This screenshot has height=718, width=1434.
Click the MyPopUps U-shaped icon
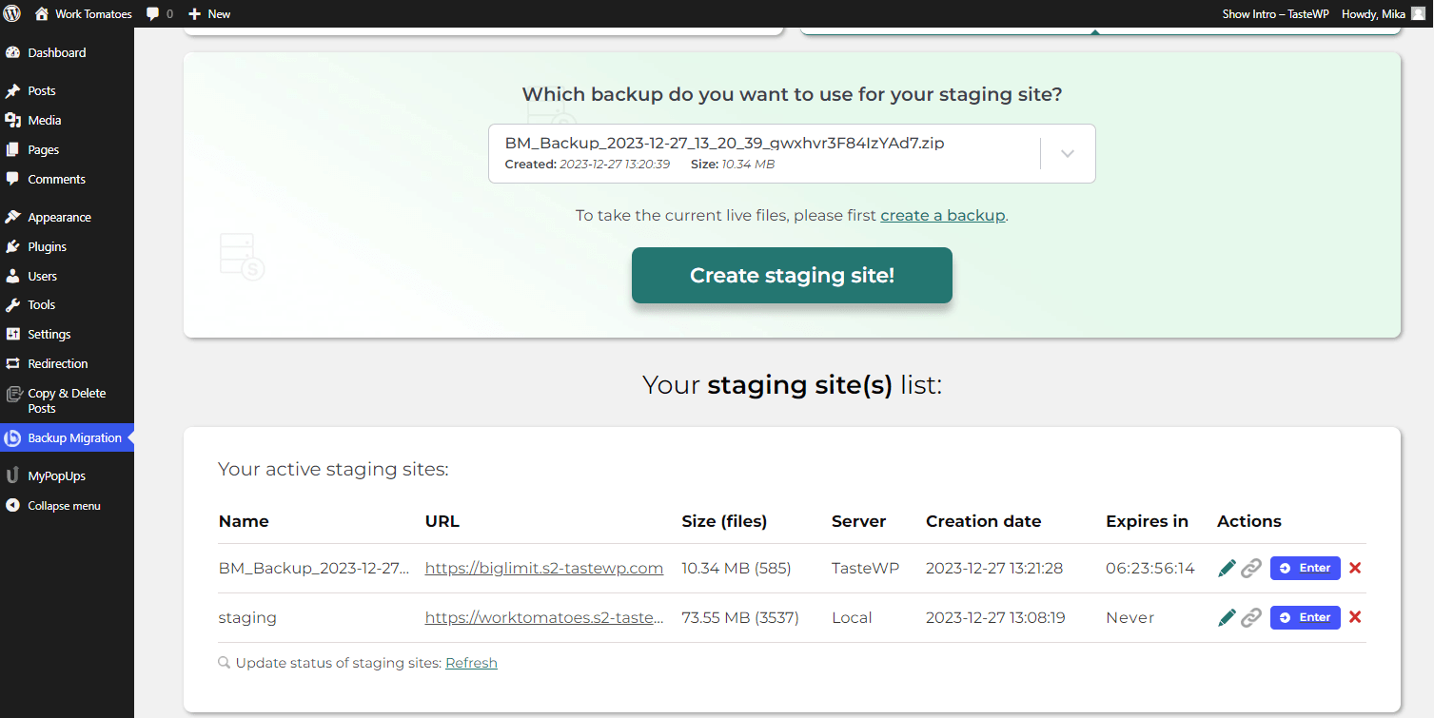pyautogui.click(x=12, y=476)
